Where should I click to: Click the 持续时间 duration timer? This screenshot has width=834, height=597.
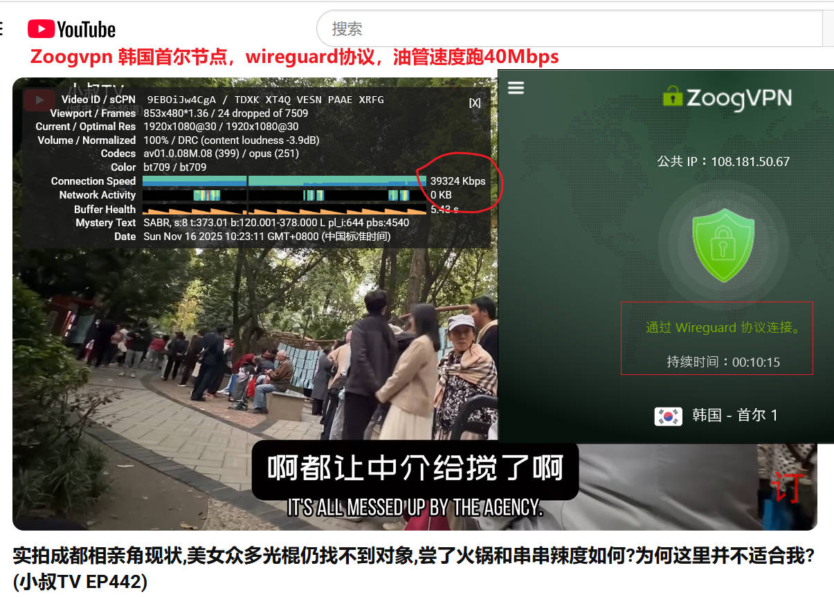(x=723, y=362)
